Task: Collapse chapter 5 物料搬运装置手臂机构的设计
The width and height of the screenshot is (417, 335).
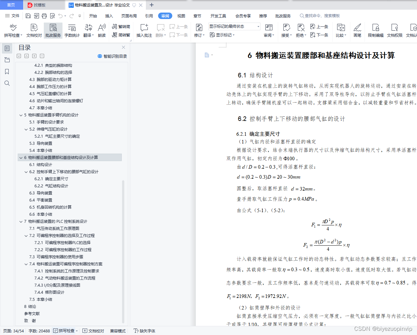Action: (21, 115)
